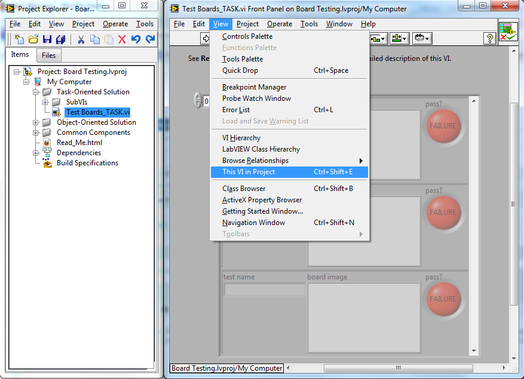Click the My Computer target icon
524x379 pixels.
point(38,82)
